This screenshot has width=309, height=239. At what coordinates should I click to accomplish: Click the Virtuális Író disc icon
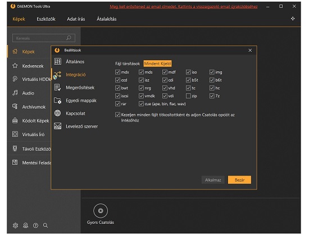point(15,134)
